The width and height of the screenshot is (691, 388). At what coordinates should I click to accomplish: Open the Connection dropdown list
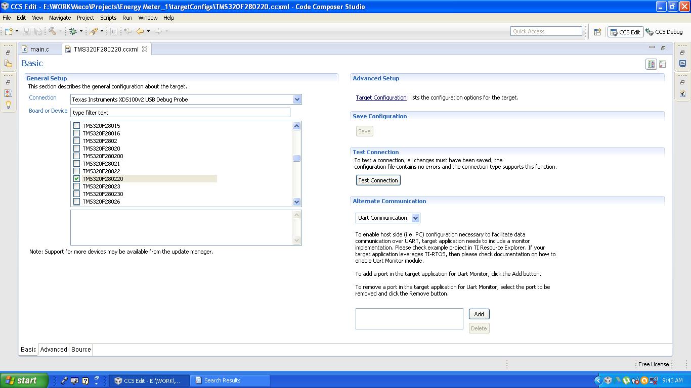297,100
